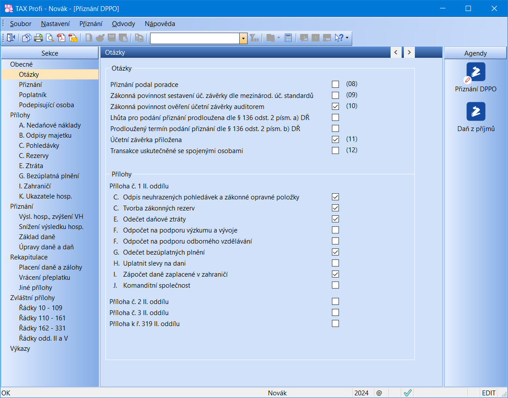Enable Komanditní společnost checkbox
This screenshot has width=508, height=398.
335,285
